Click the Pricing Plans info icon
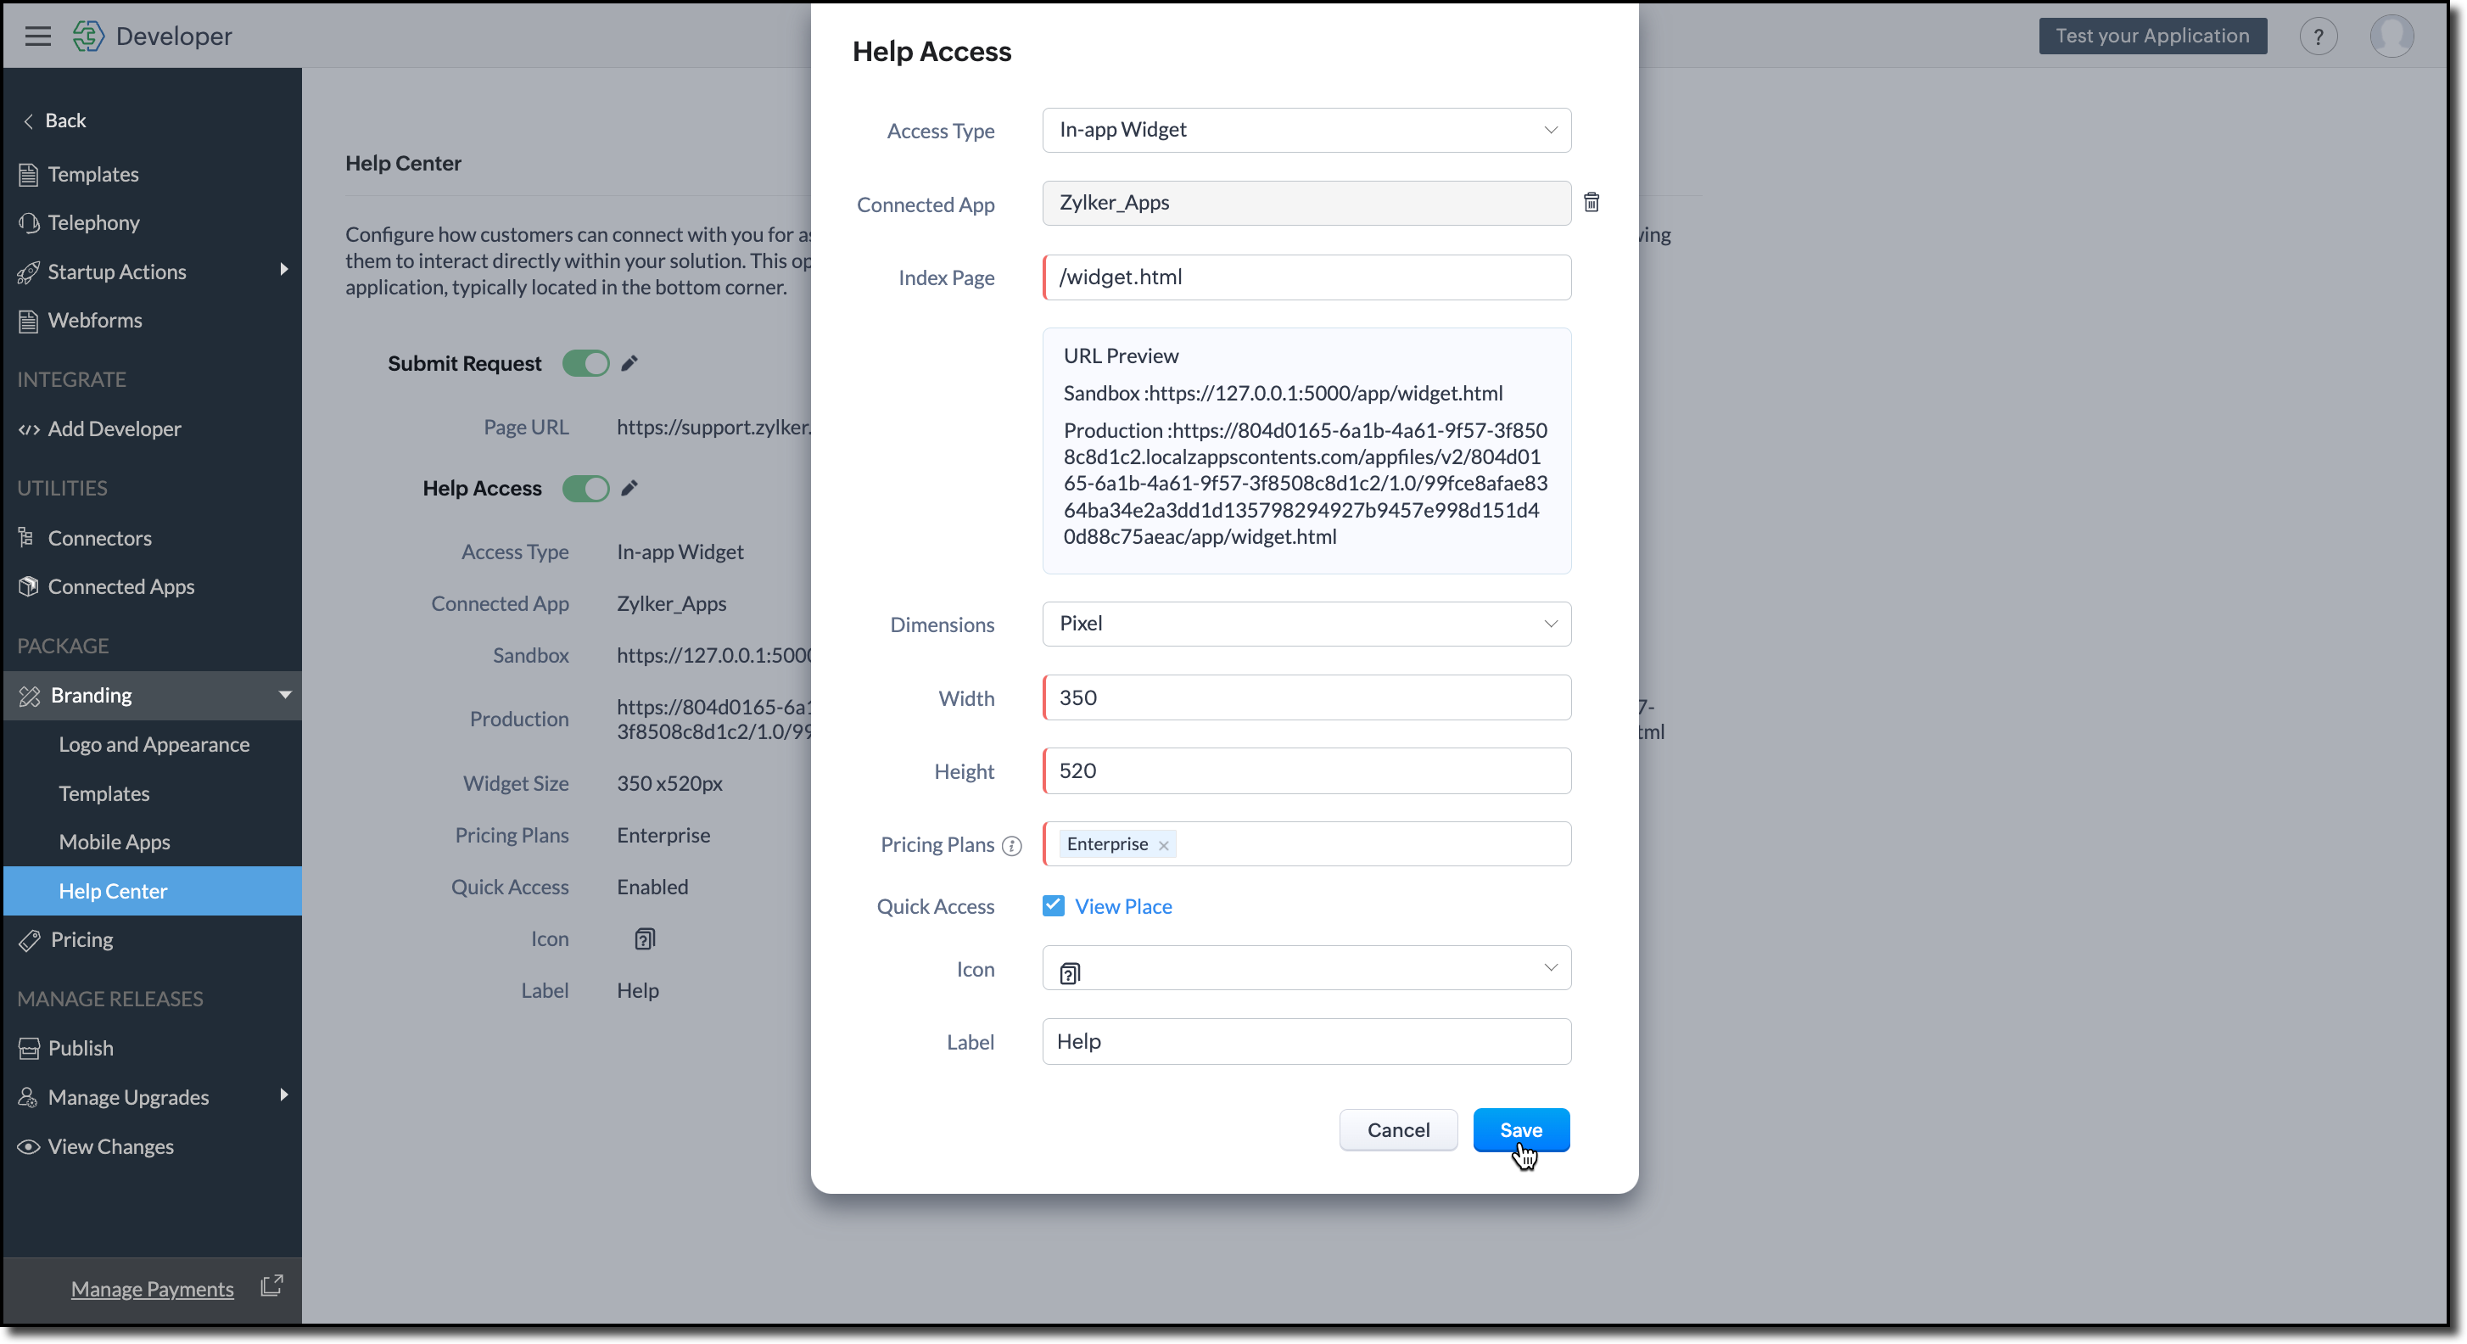The height and width of the screenshot is (1344, 2467). (x=1011, y=846)
